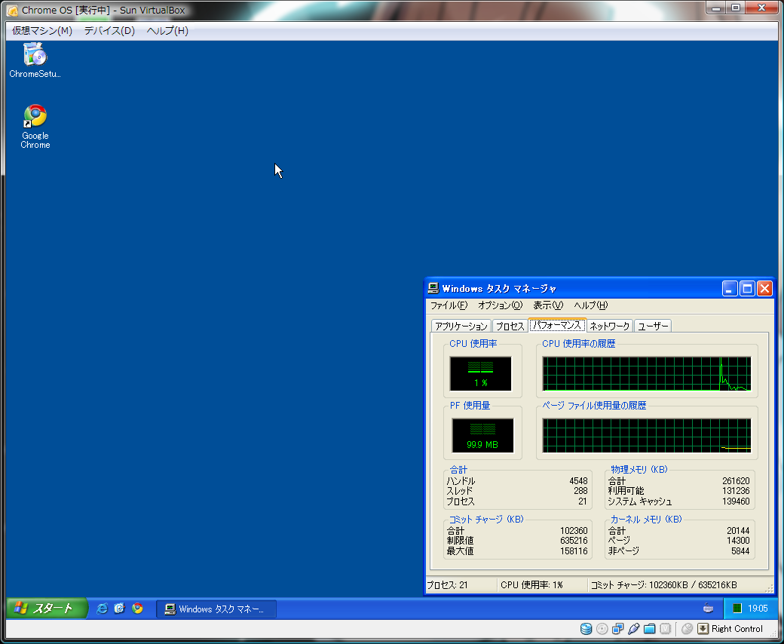Click the kernel ページ value 14300
The width and height of the screenshot is (784, 644).
(738, 541)
